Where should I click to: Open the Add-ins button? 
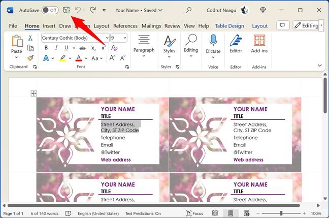pos(259,44)
